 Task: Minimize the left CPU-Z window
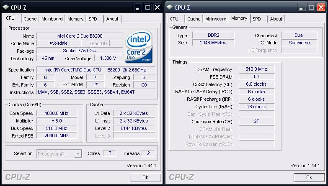pyautogui.click(x=137, y=8)
